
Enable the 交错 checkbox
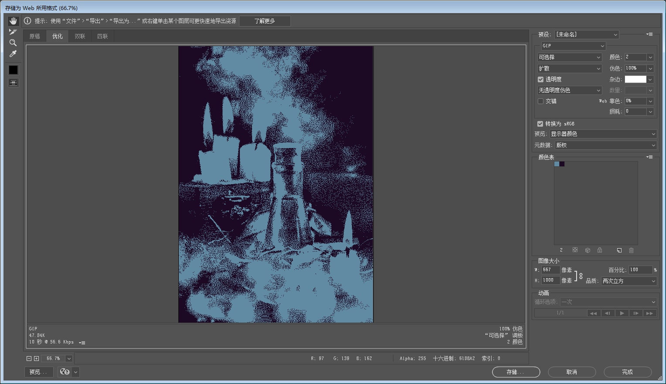541,101
